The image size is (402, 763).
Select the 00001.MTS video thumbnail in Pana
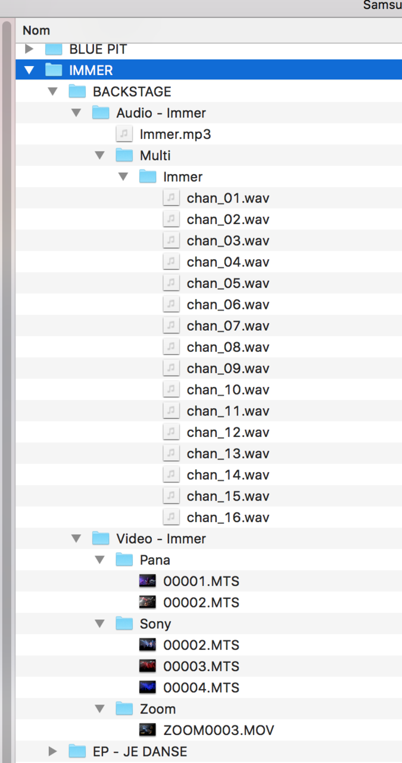147,581
